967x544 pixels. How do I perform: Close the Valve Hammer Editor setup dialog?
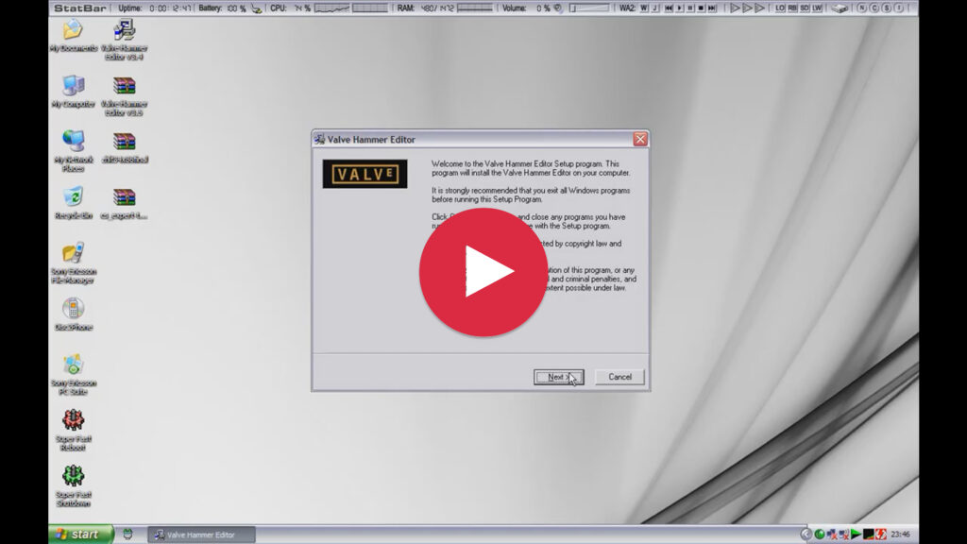(640, 139)
